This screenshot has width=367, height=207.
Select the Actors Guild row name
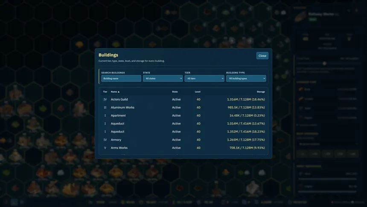(119, 99)
